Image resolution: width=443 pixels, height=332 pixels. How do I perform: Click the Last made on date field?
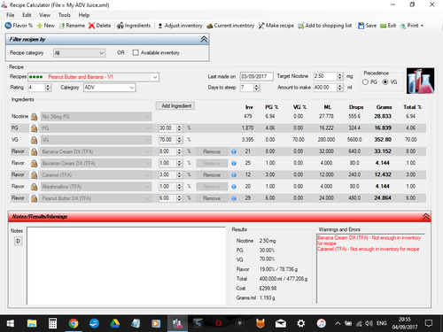[x=256, y=76]
